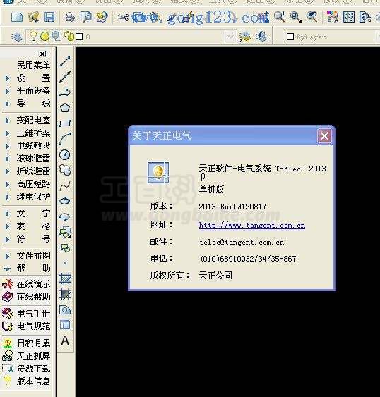The image size is (380, 397).
Task: Open the http://www.tangent.com.cn link
Action: [252, 226]
